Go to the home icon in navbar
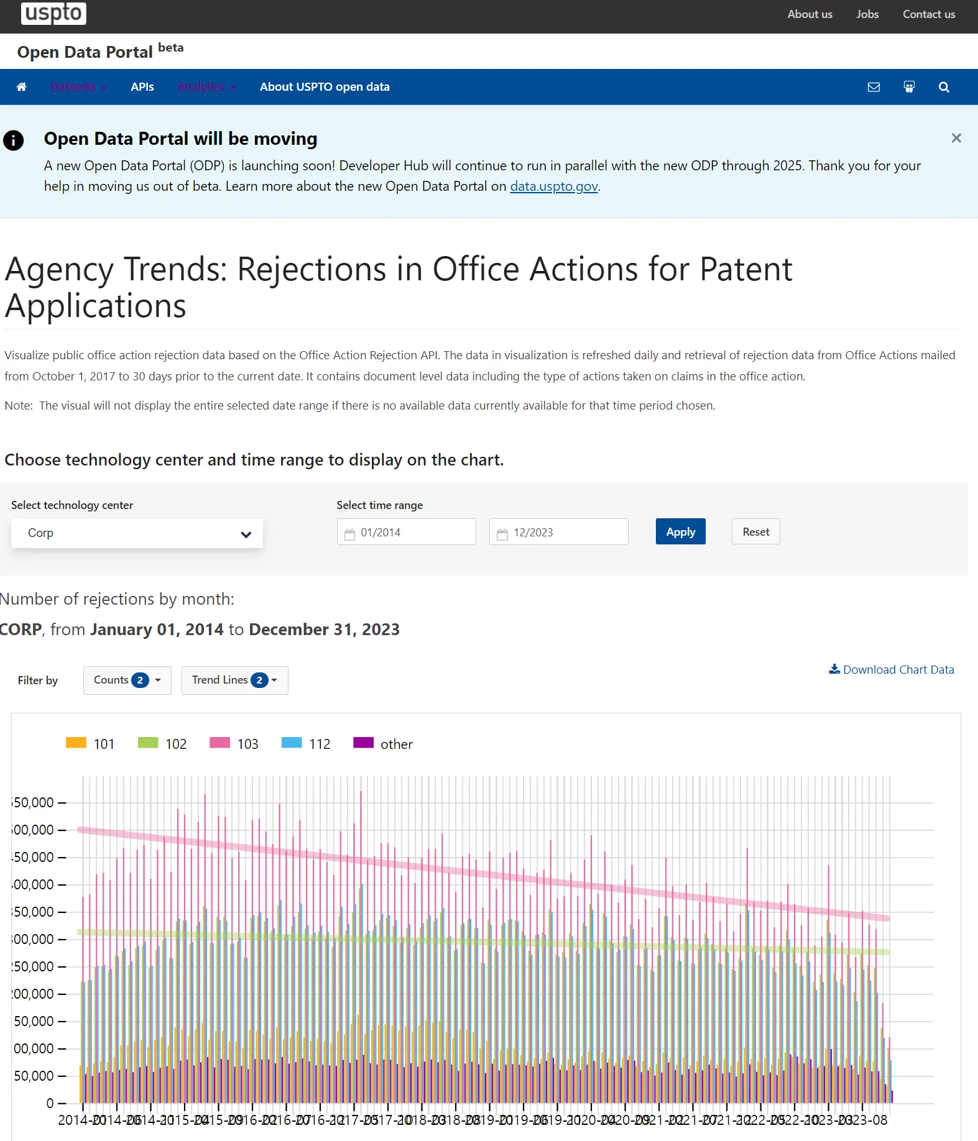 [x=21, y=87]
